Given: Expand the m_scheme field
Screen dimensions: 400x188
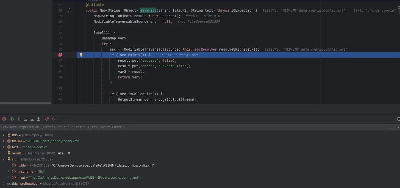Looking at the screenshot, I should click(x=9, y=171).
